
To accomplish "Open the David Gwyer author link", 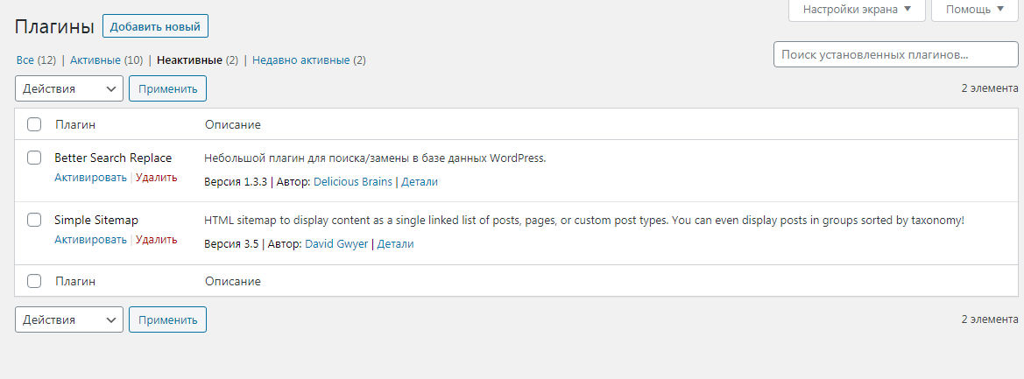I will click(x=337, y=244).
